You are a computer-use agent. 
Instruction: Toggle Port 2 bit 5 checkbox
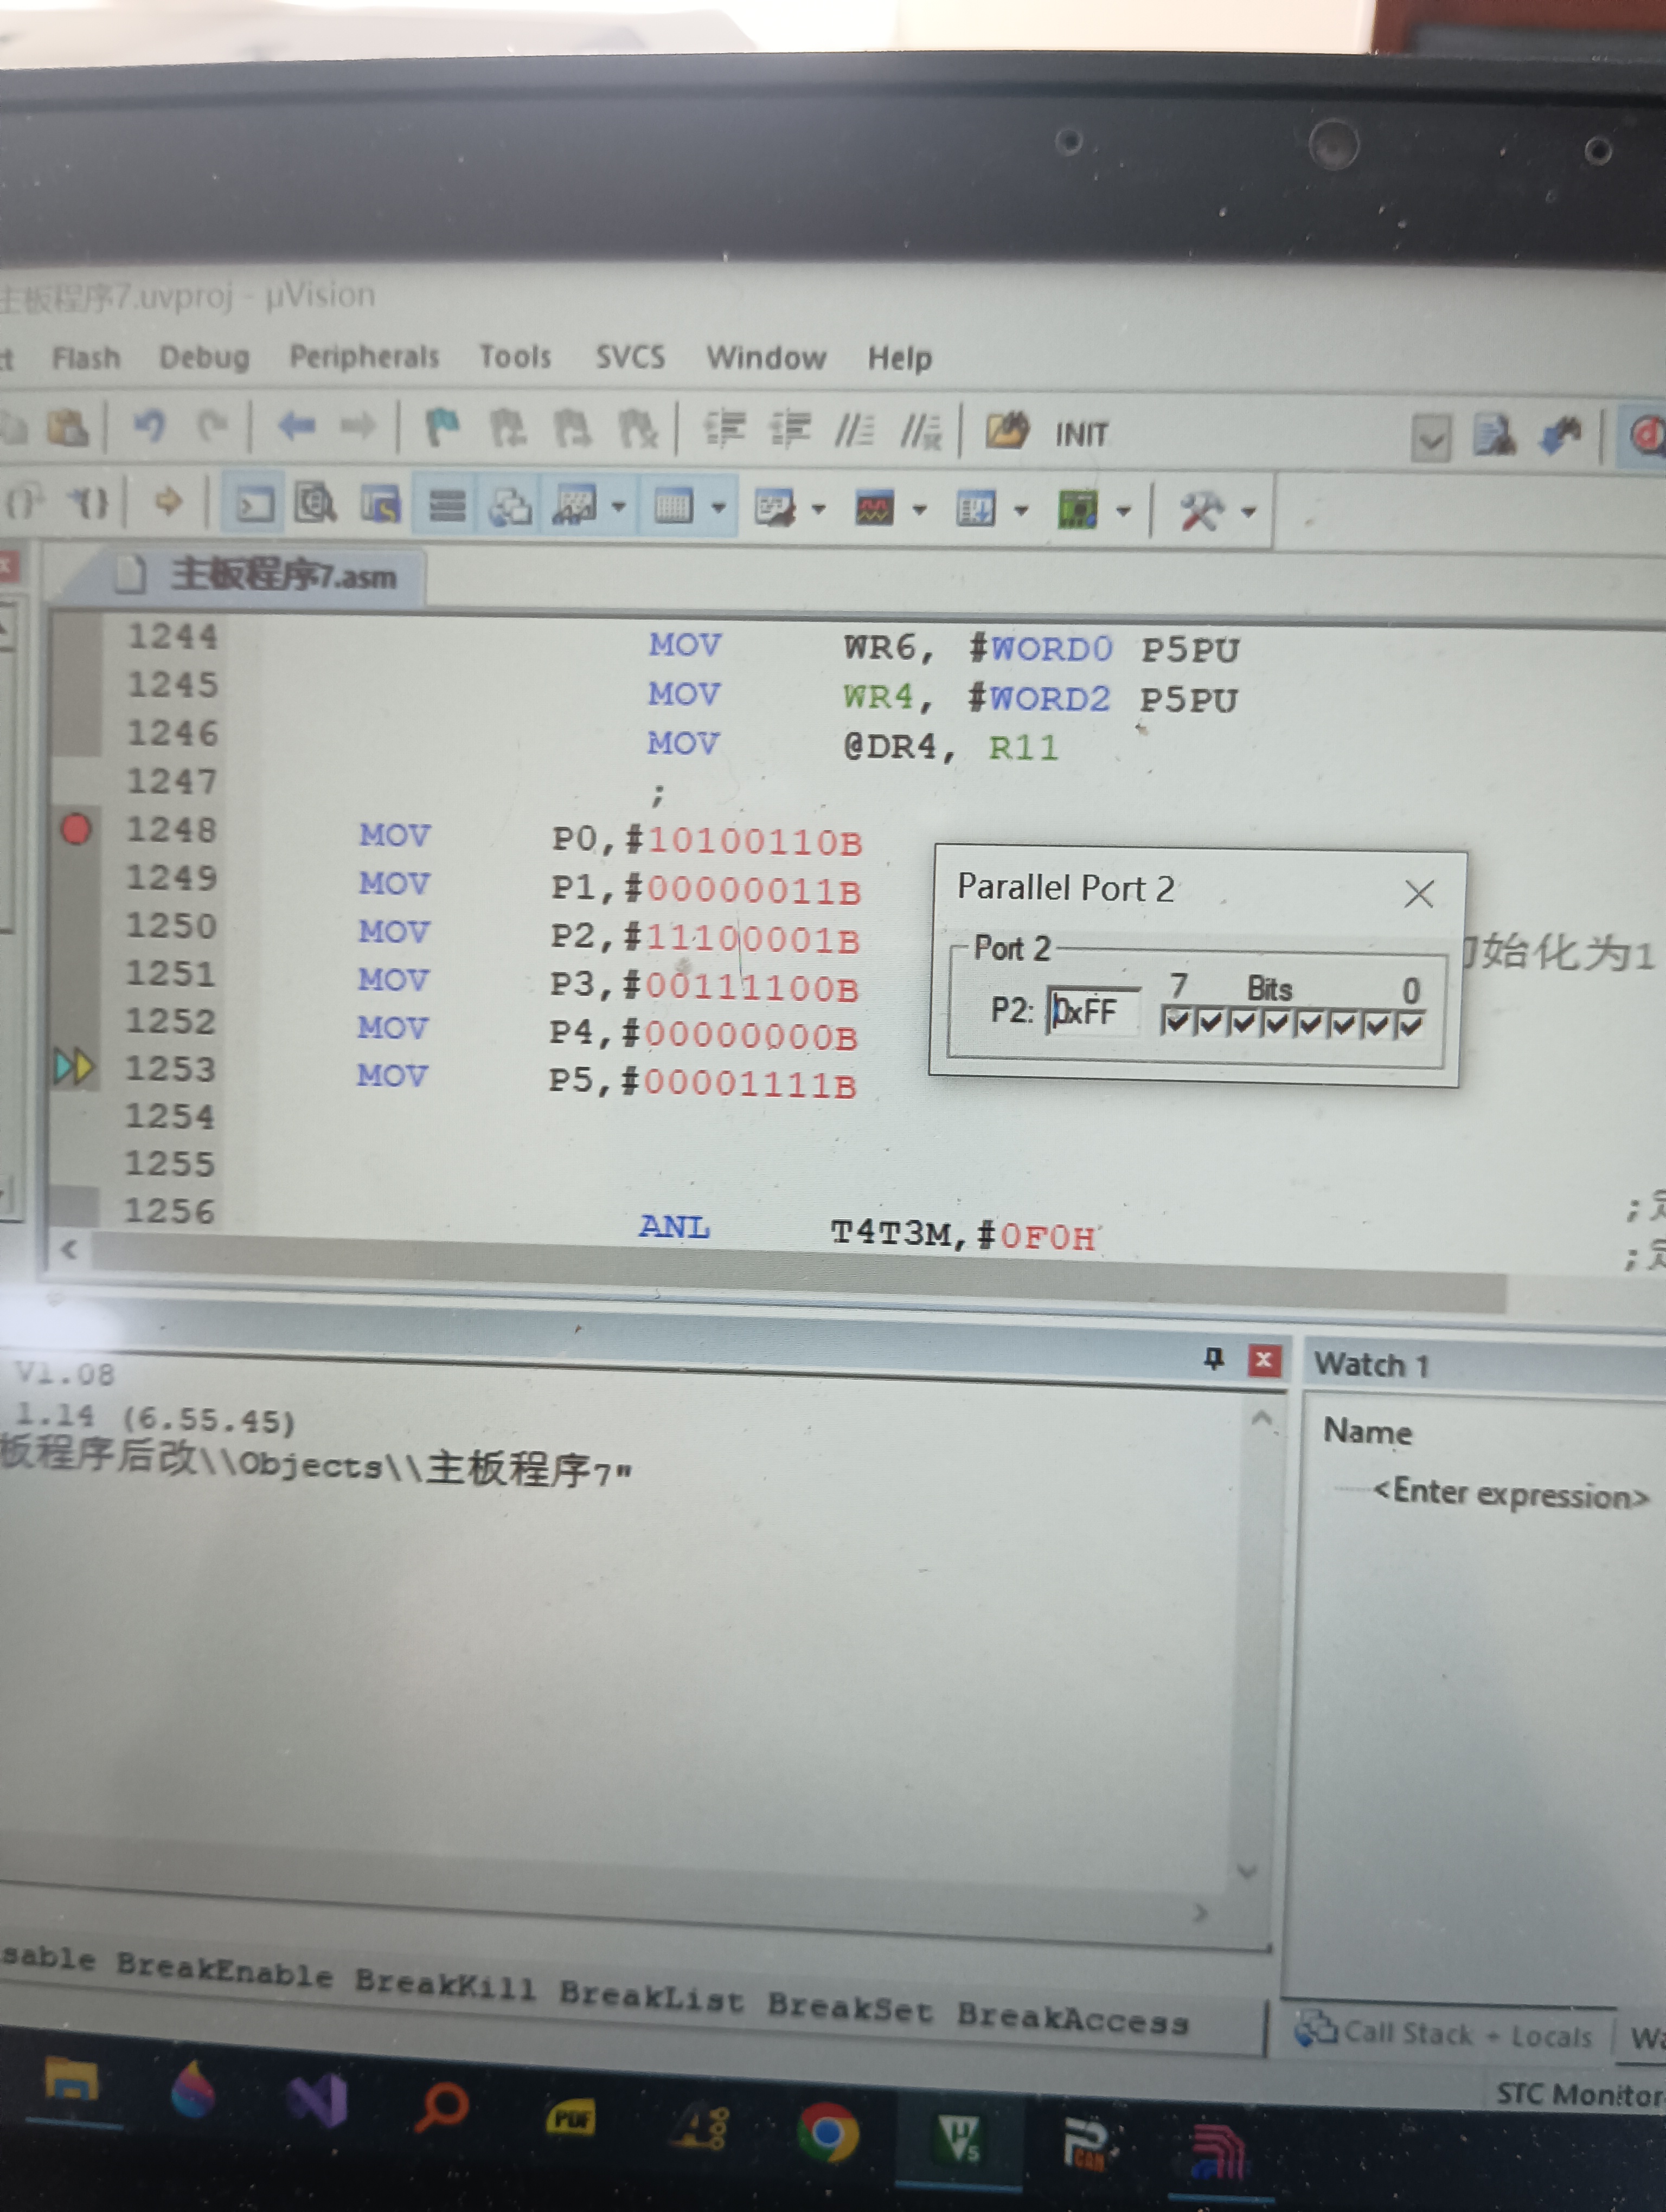click(1244, 1023)
